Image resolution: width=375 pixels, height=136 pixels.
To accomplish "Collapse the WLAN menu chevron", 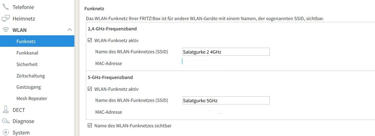I will coord(69,30).
